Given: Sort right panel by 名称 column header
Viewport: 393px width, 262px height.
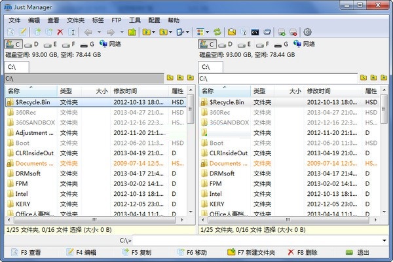Looking at the screenshot, I should (x=225, y=91).
